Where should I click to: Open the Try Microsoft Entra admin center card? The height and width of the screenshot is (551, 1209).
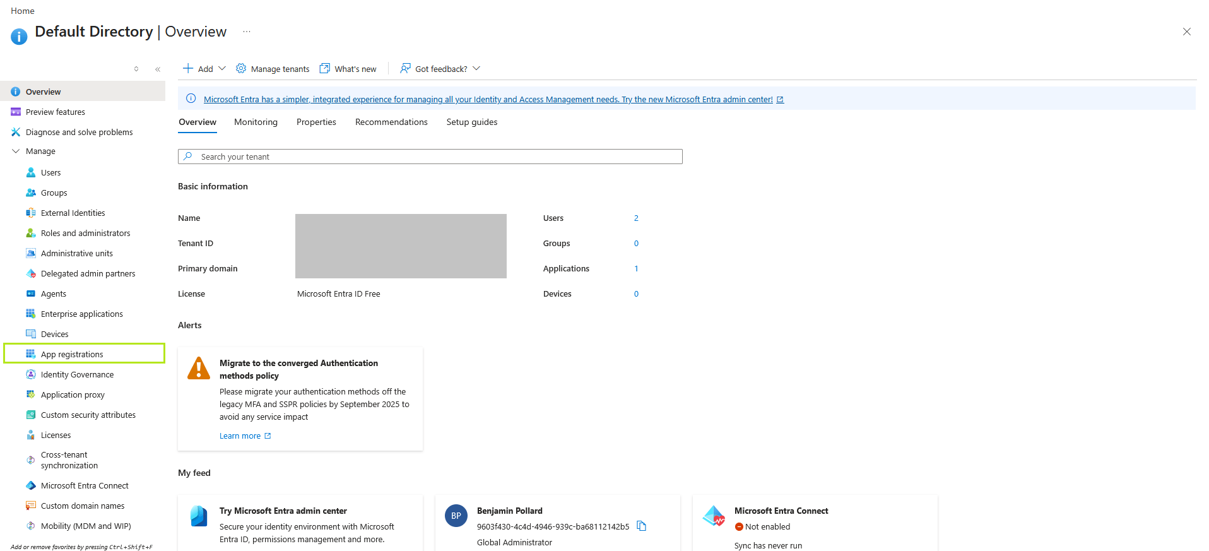(300, 523)
